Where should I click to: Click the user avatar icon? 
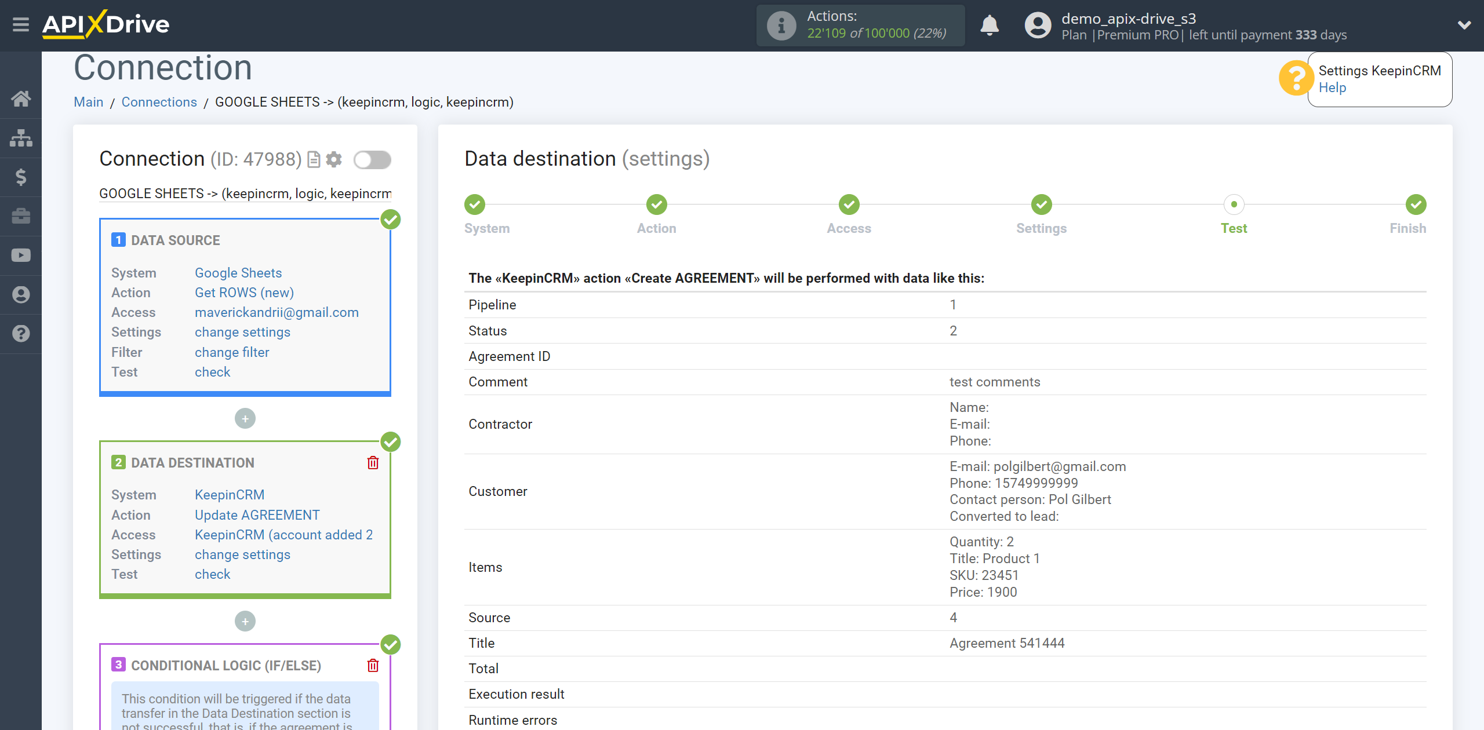click(1038, 25)
